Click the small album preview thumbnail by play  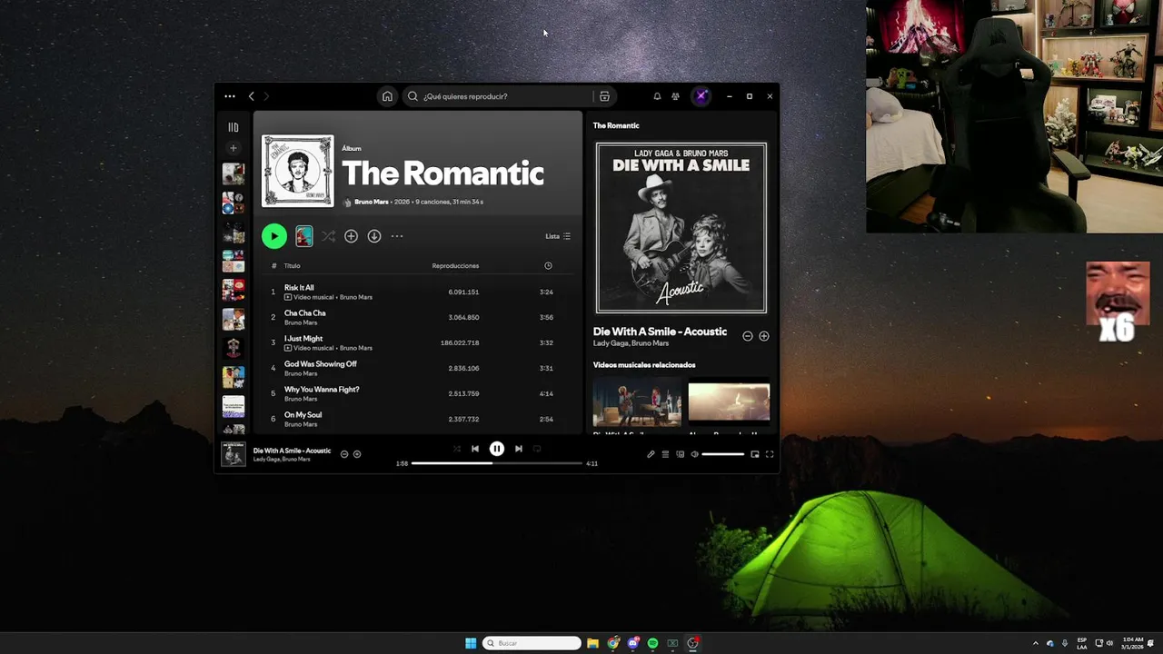pos(304,236)
